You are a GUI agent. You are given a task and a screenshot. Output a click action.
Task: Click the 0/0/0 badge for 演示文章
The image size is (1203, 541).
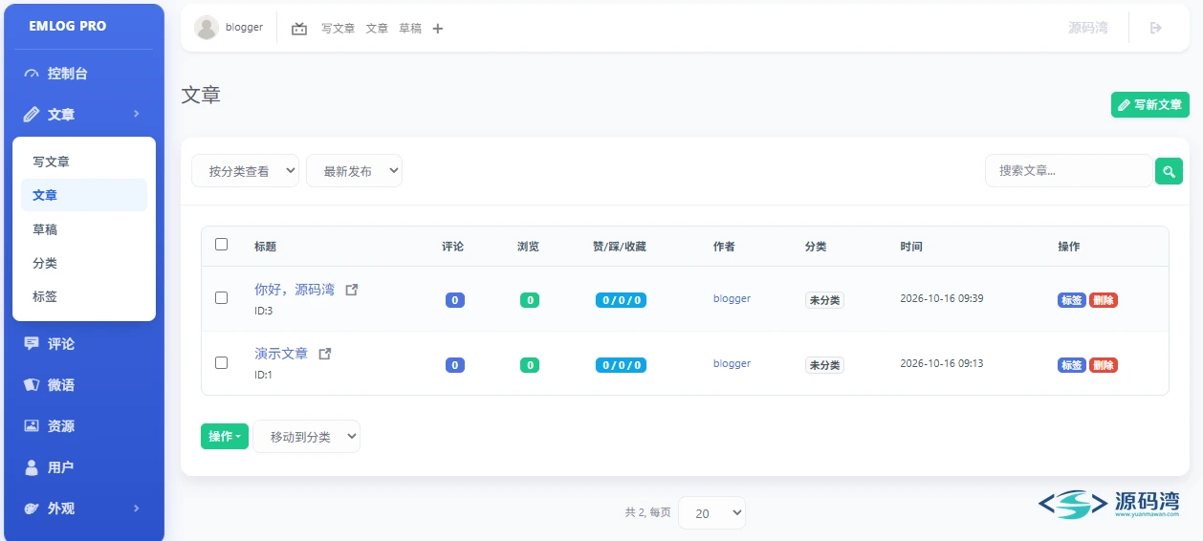point(621,365)
